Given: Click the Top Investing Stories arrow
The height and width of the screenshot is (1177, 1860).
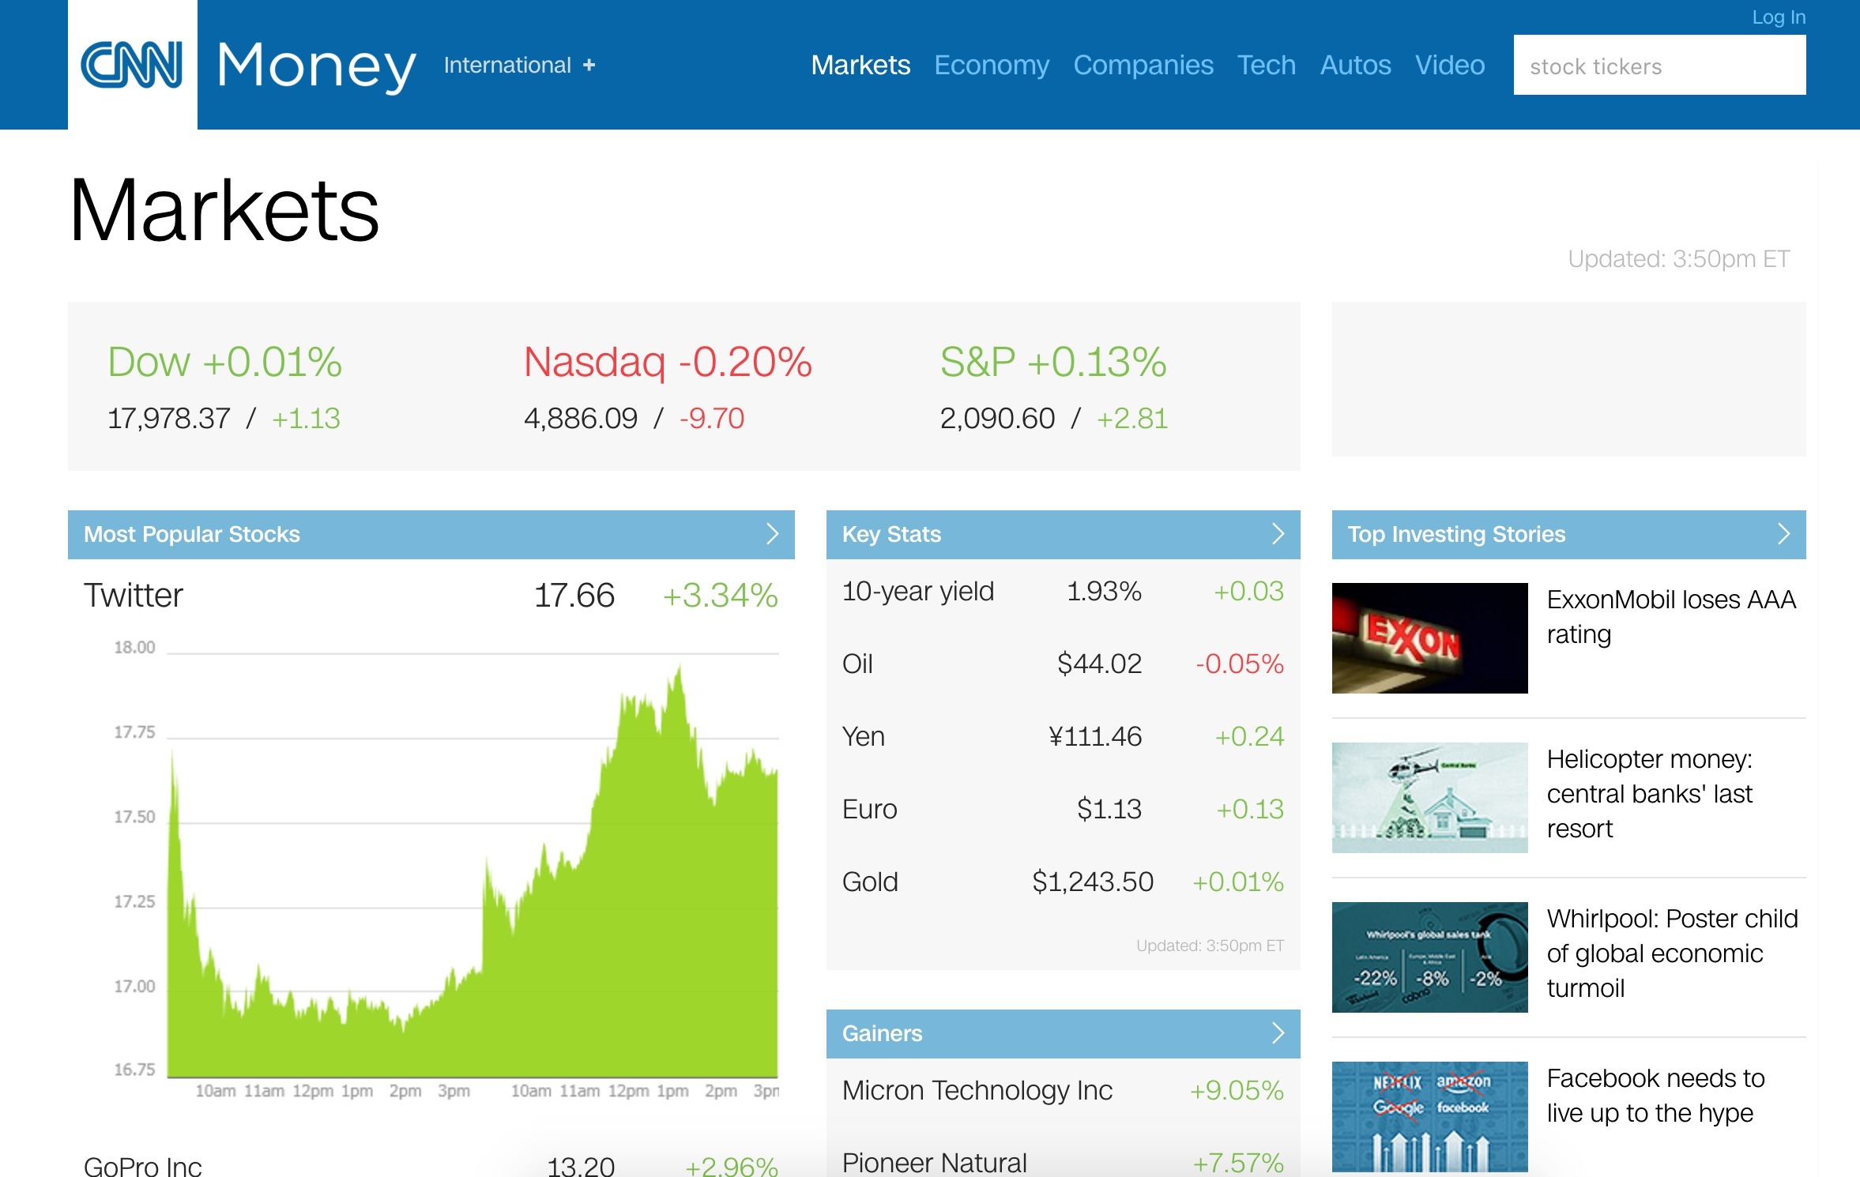Looking at the screenshot, I should 1783,534.
